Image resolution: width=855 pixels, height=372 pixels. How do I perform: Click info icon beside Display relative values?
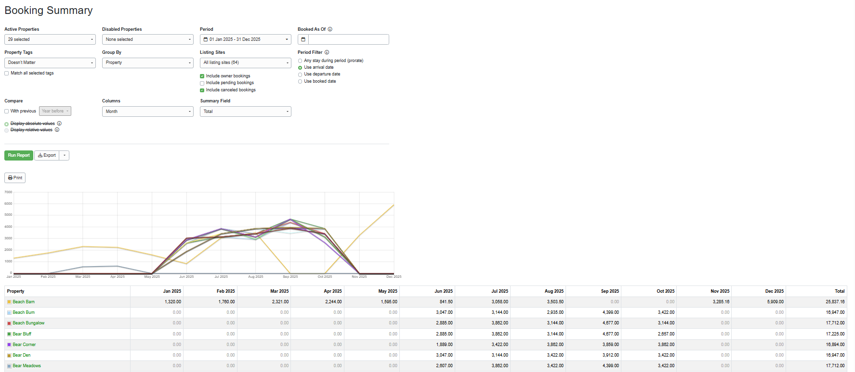[57, 130]
